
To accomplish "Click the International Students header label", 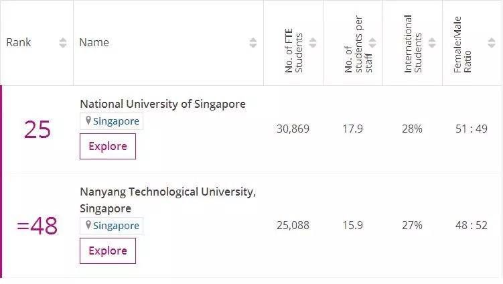I will 413,44.
